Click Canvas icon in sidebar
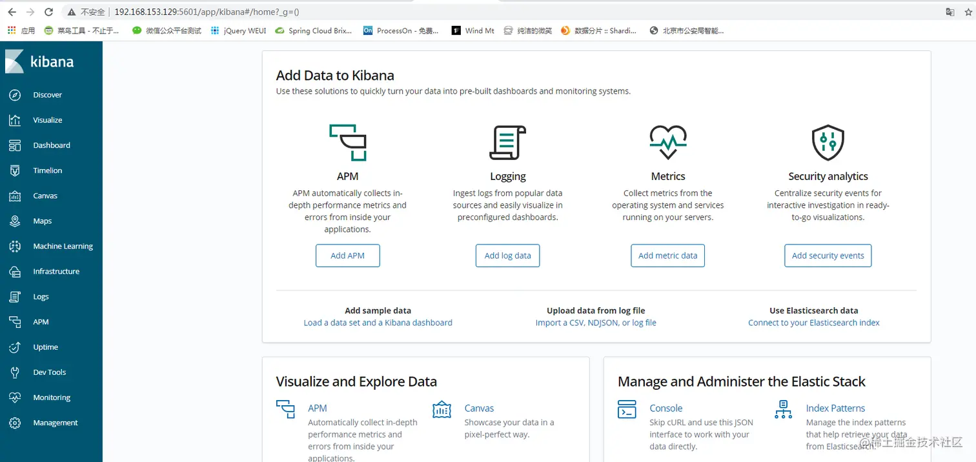Image resolution: width=976 pixels, height=462 pixels. click(15, 196)
